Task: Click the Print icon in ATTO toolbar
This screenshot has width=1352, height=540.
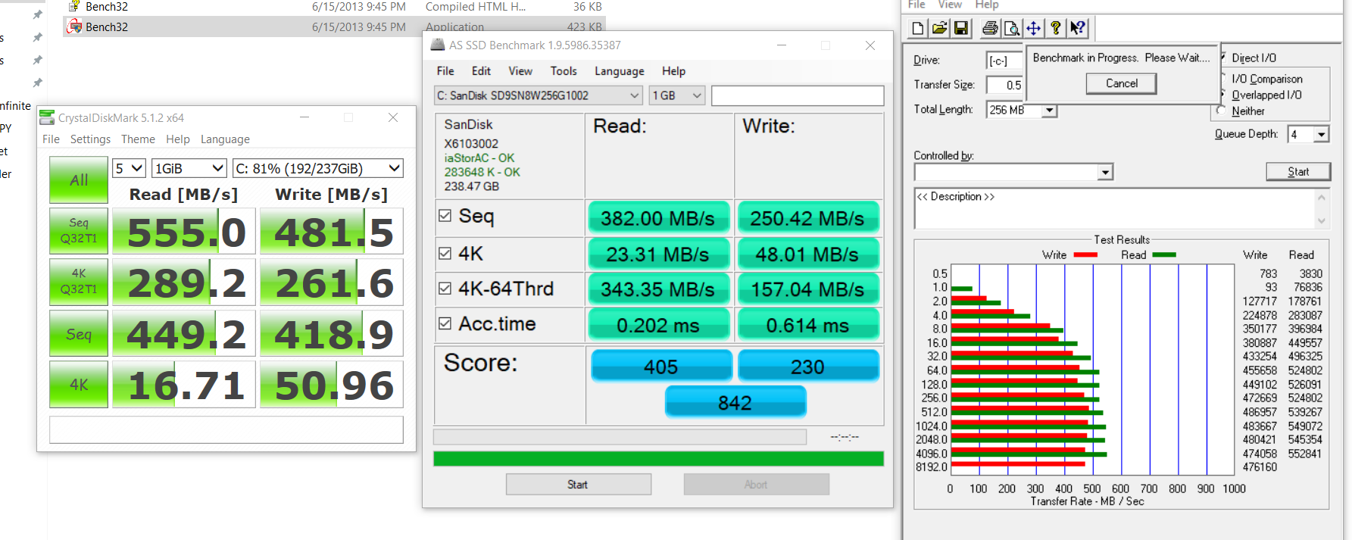Action: pos(990,29)
